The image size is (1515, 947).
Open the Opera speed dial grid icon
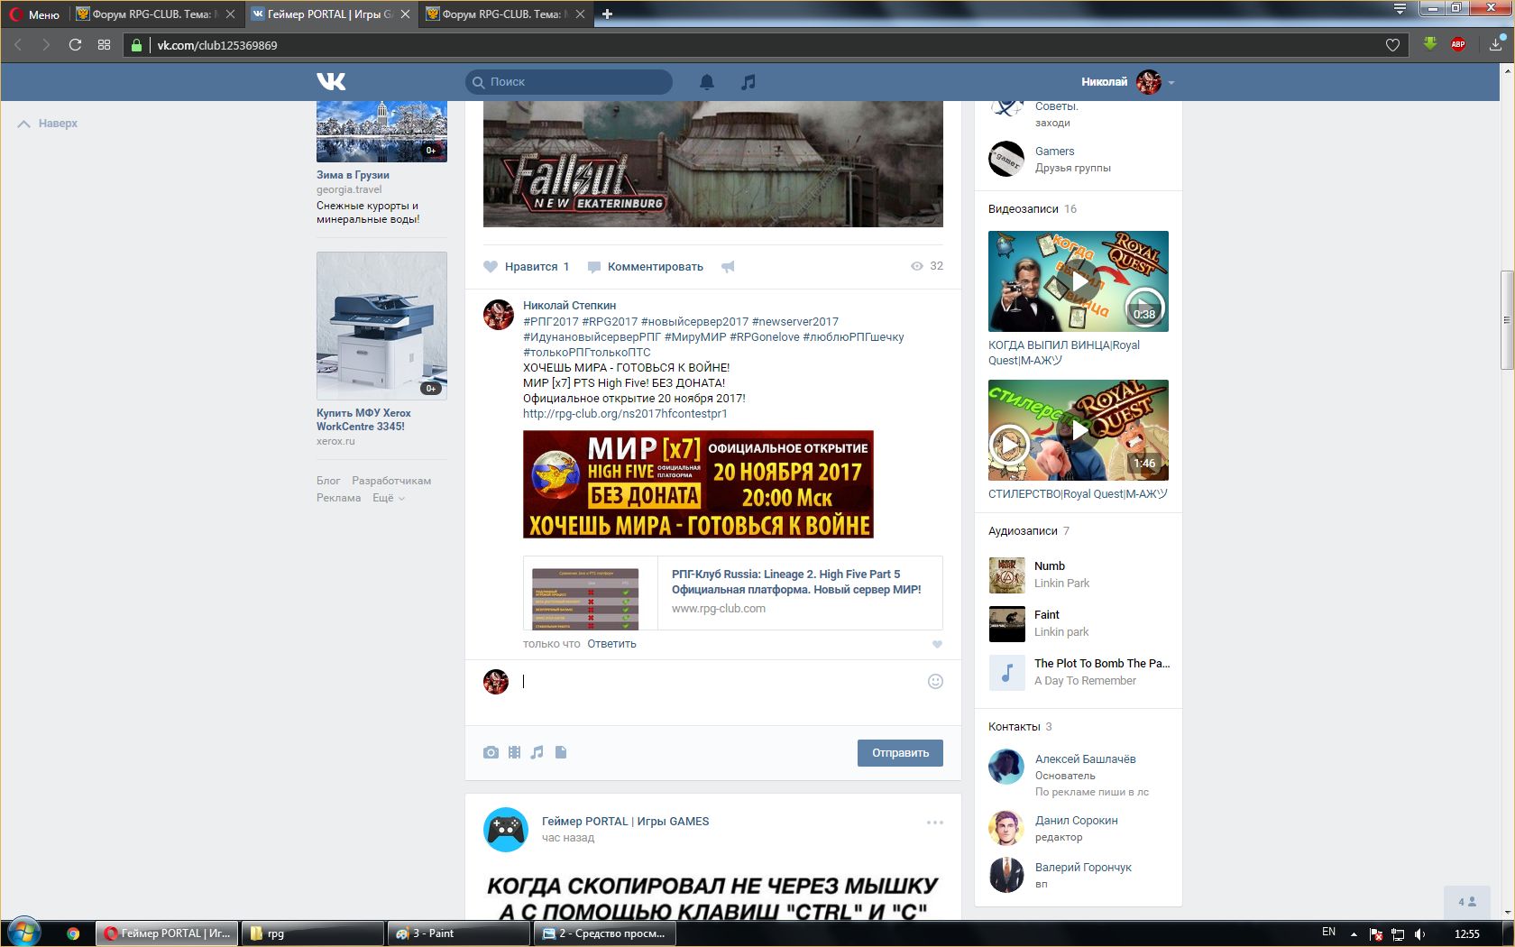tap(105, 44)
